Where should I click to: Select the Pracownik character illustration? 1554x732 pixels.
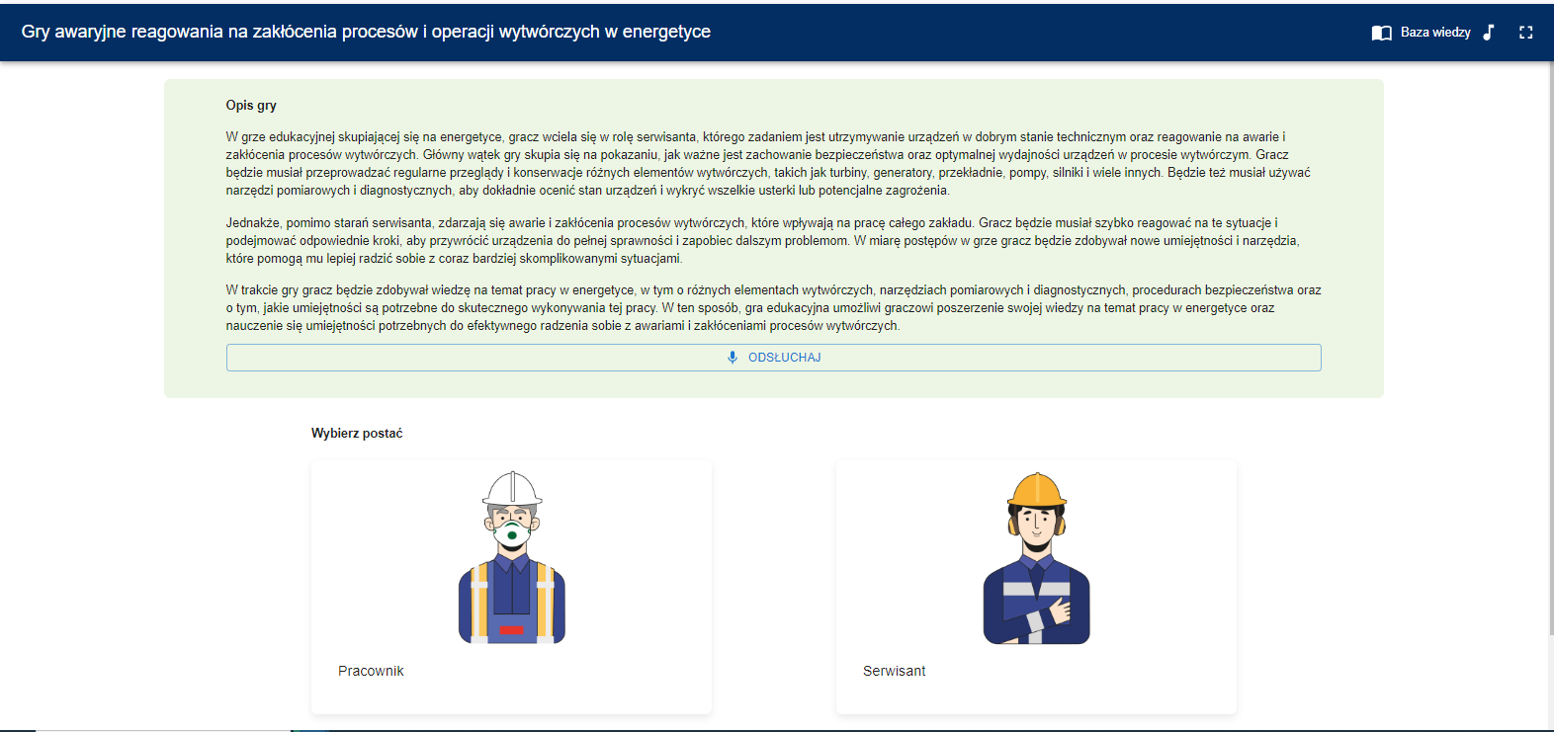coord(511,558)
